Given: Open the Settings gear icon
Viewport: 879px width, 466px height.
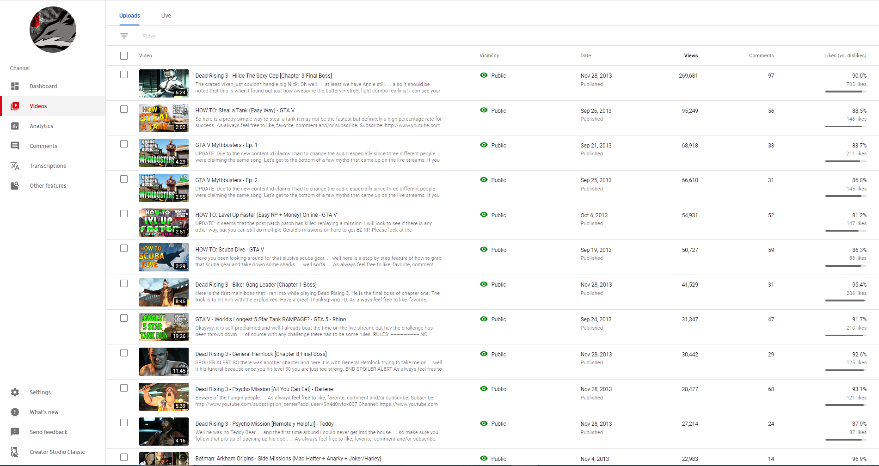Looking at the screenshot, I should pyautogui.click(x=15, y=392).
